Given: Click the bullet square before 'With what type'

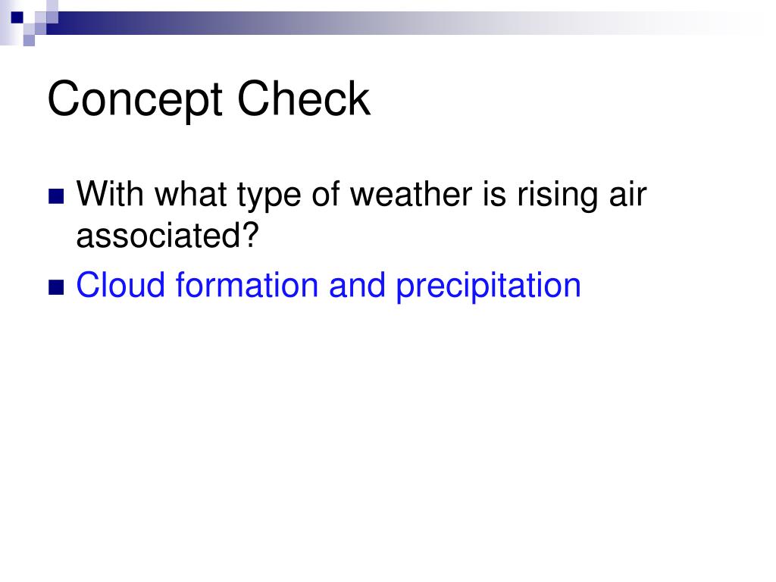Looking at the screenshot, I should [x=56, y=196].
